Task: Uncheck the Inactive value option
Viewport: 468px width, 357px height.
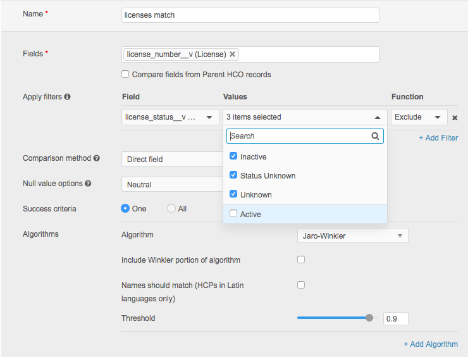Action: coord(233,156)
